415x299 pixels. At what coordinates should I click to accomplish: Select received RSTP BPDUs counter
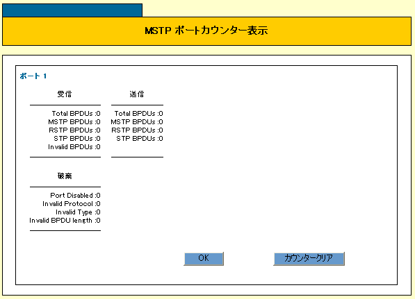[x=74, y=130]
